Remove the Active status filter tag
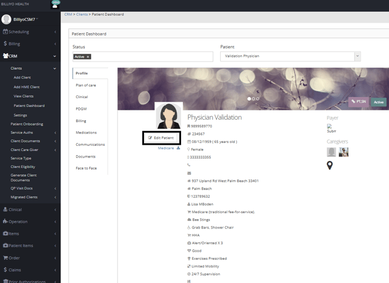Viewport: 389px width, 283px height. [88, 57]
